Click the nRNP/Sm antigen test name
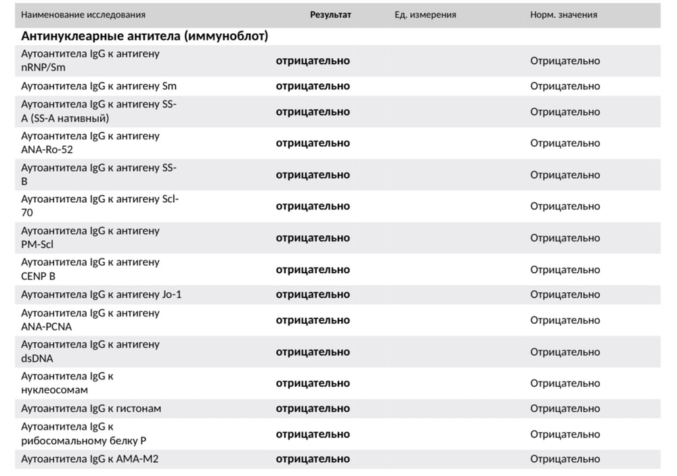677x476 pixels. point(90,61)
